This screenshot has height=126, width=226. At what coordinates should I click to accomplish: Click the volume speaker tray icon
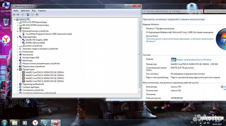pyautogui.click(x=208, y=123)
